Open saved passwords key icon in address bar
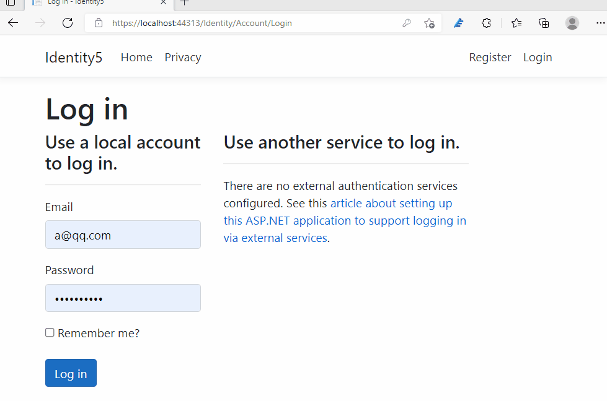This screenshot has width=607, height=401. tap(407, 23)
